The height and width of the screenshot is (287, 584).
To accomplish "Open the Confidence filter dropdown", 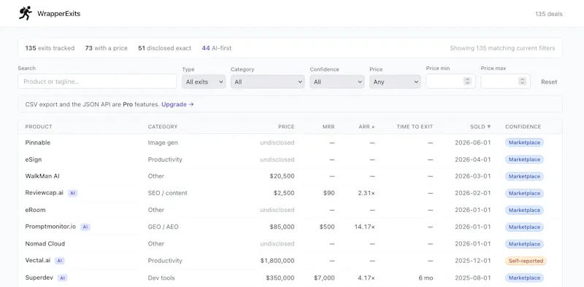I will click(337, 82).
